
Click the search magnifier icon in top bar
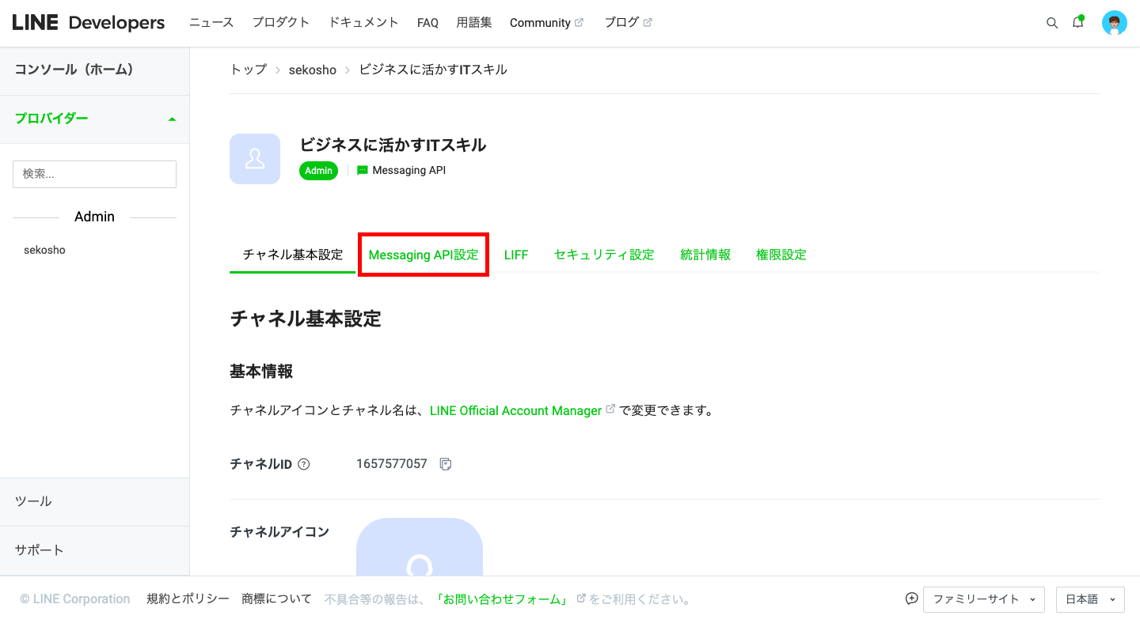click(1051, 22)
